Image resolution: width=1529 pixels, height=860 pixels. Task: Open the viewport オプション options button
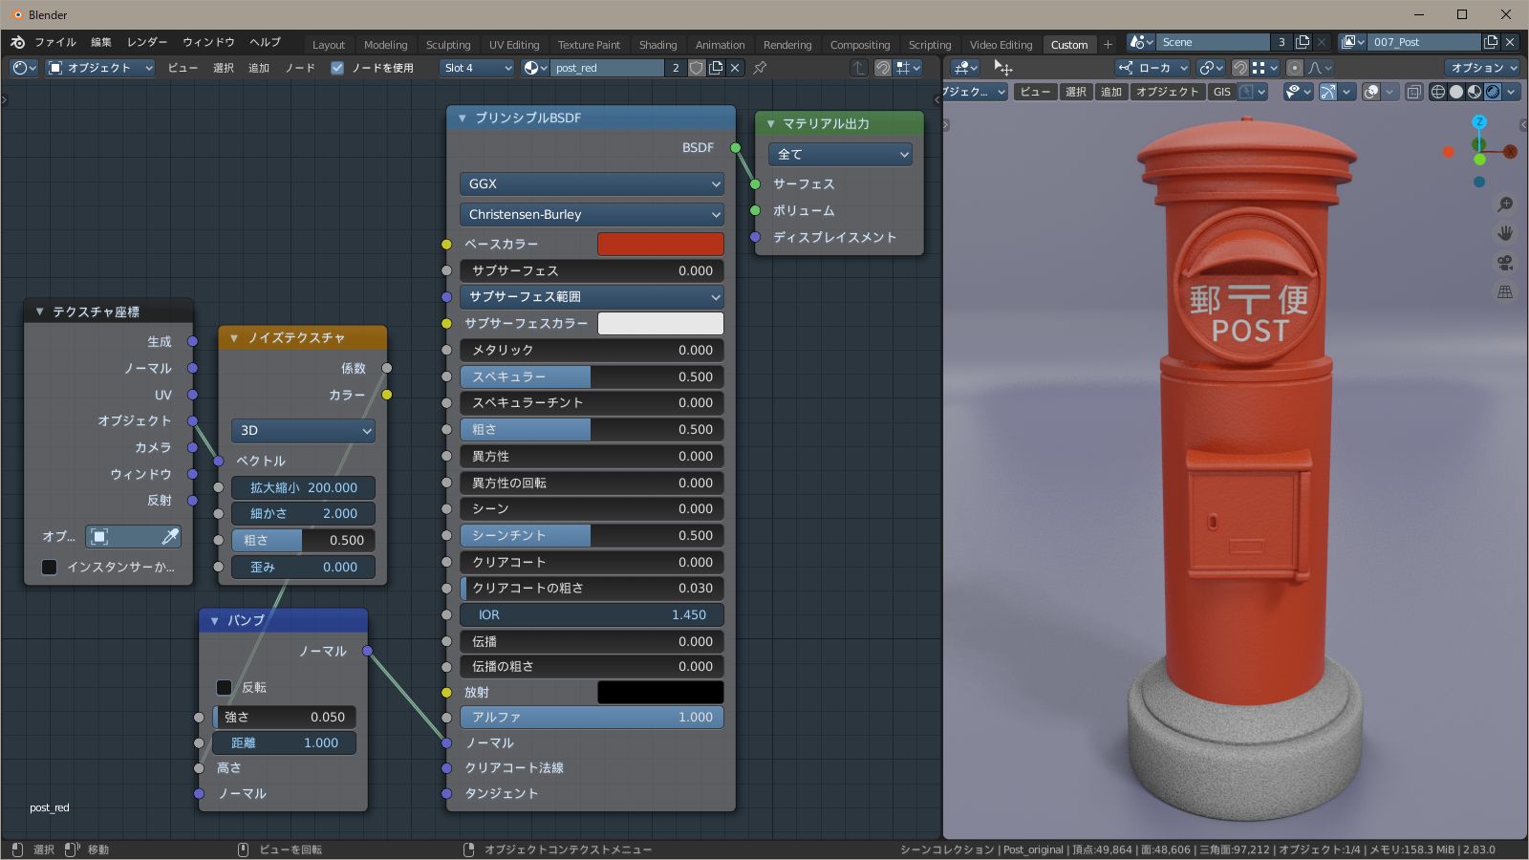1483,68
